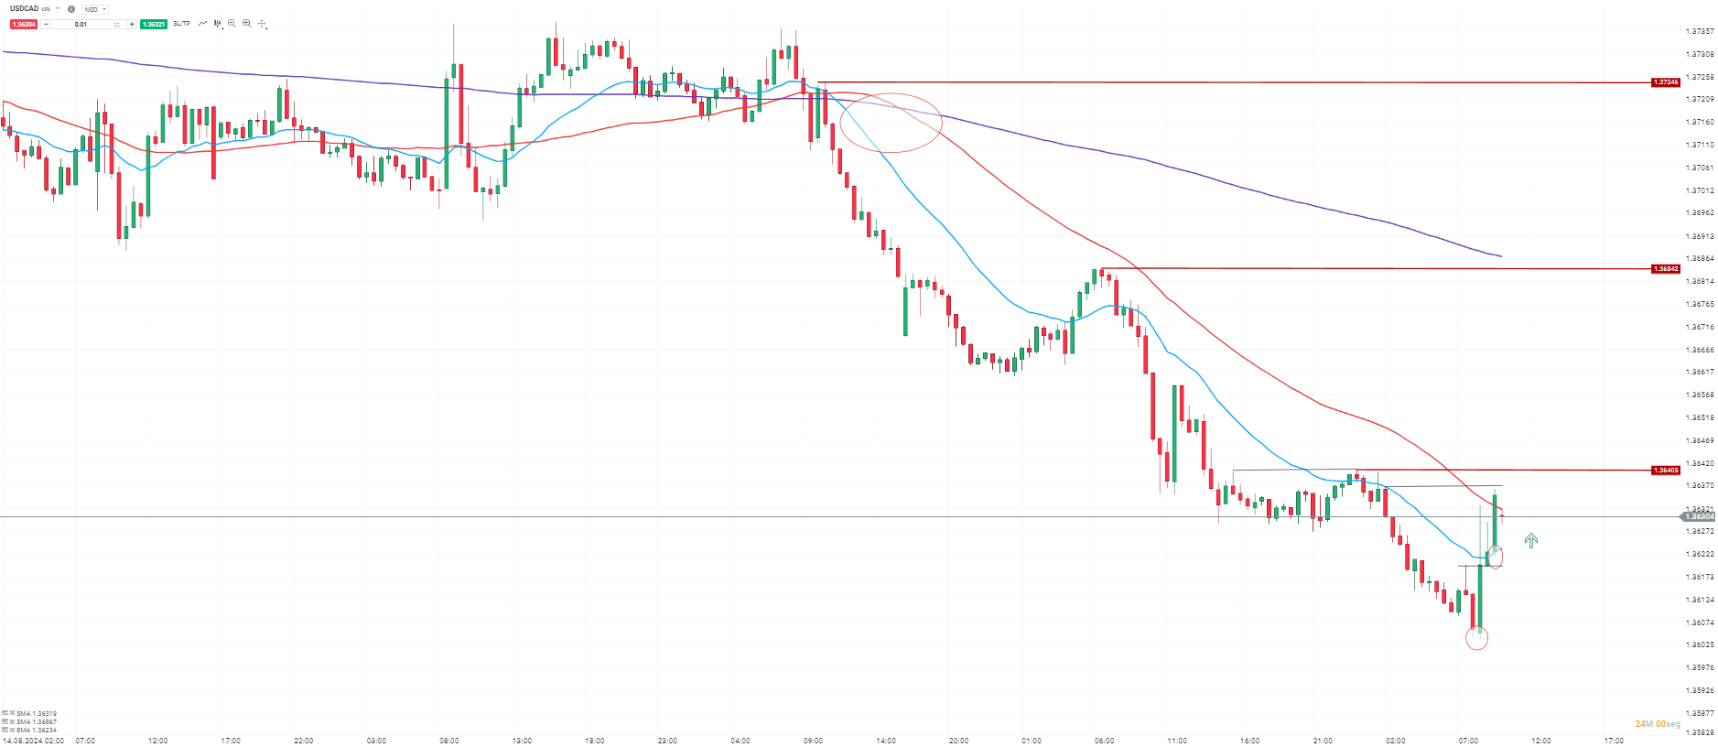Click the 0.01 volume input field
Screen dimensions: 1718x747
pos(81,25)
